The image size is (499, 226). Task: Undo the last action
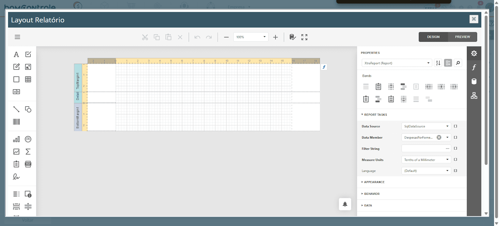pyautogui.click(x=197, y=37)
